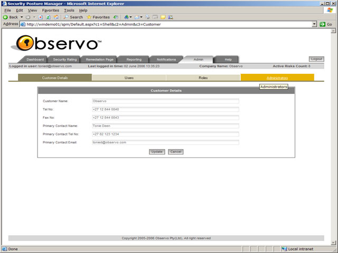The width and height of the screenshot is (338, 253).
Task: Click the Primary Contact Email field
Action: tap(165, 142)
